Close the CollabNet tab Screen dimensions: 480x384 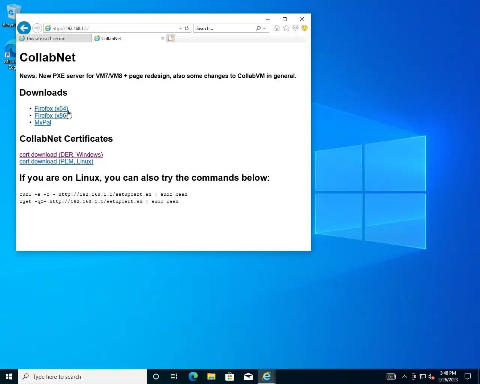163,38
